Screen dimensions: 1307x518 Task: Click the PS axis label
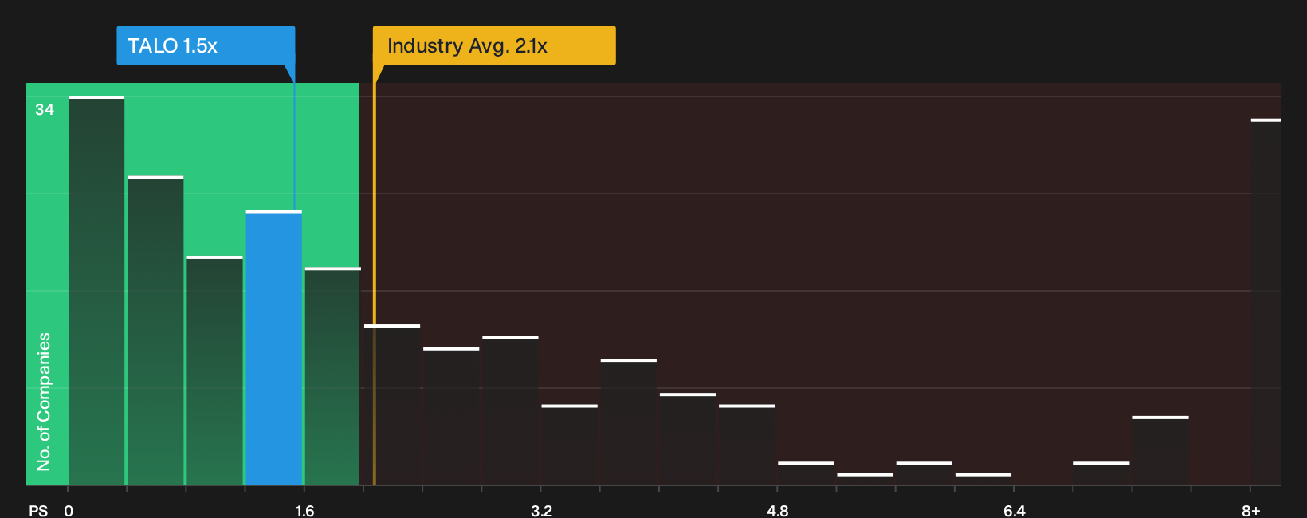(38, 510)
